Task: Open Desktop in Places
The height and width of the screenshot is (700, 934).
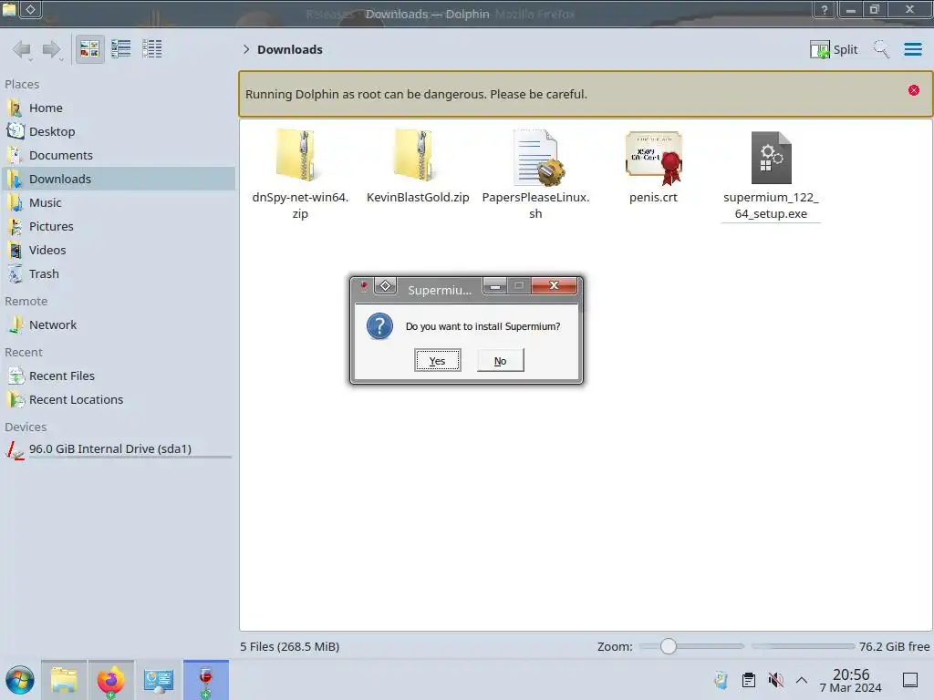Action: [x=118, y=131]
